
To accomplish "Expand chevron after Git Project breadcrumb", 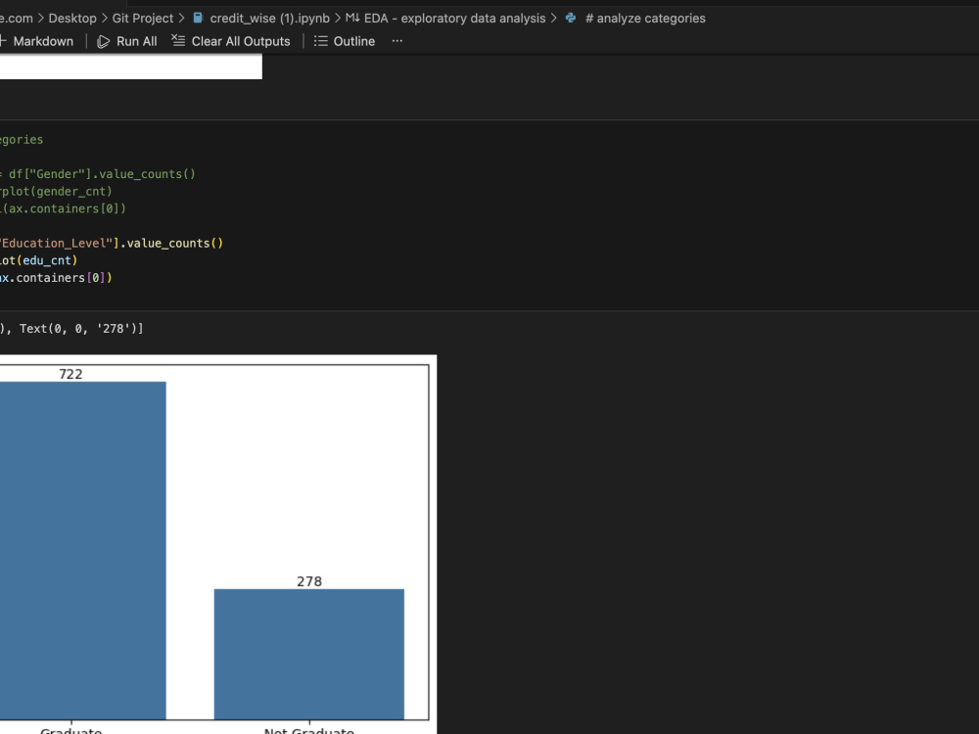I will [x=182, y=18].
